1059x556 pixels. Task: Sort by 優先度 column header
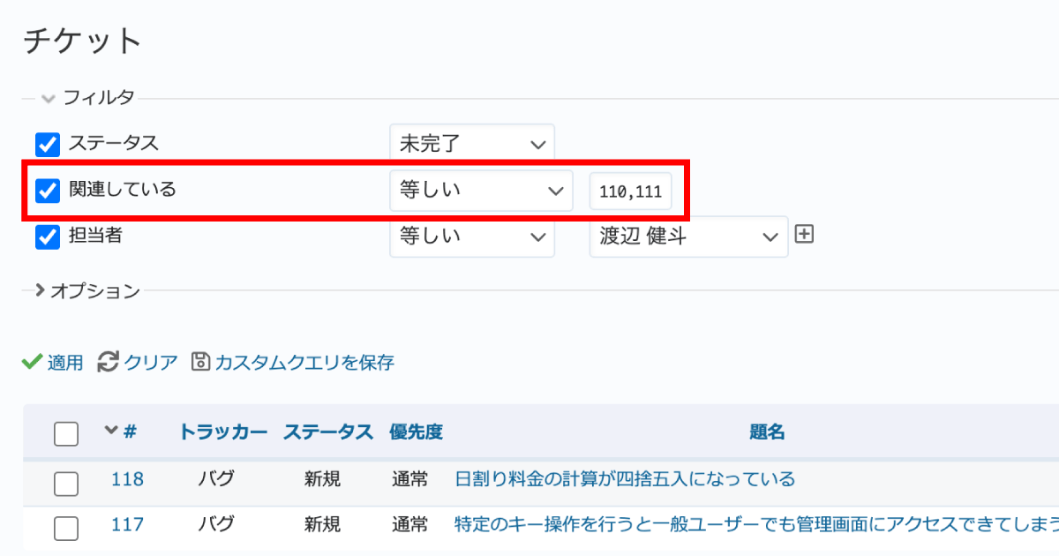pos(416,432)
